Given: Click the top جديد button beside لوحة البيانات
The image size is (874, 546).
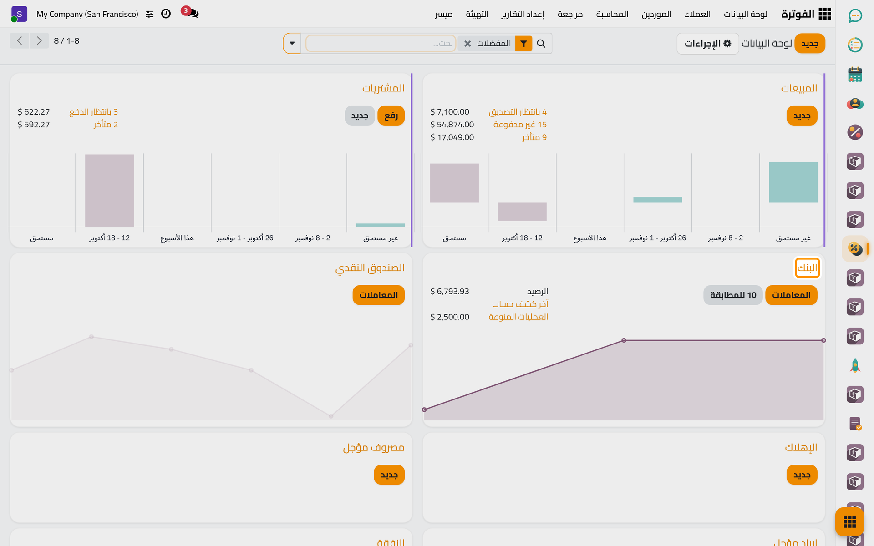Looking at the screenshot, I should (x=810, y=44).
